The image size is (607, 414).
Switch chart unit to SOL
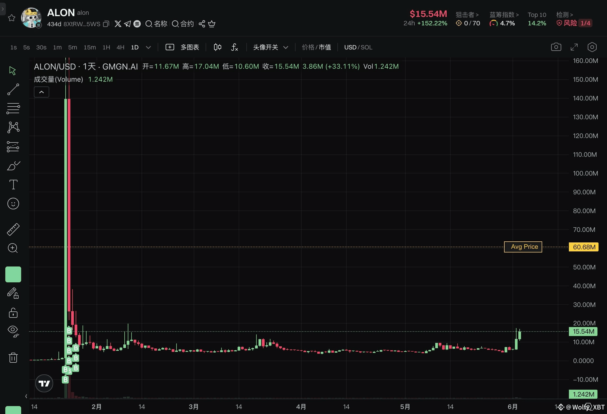[x=366, y=47]
